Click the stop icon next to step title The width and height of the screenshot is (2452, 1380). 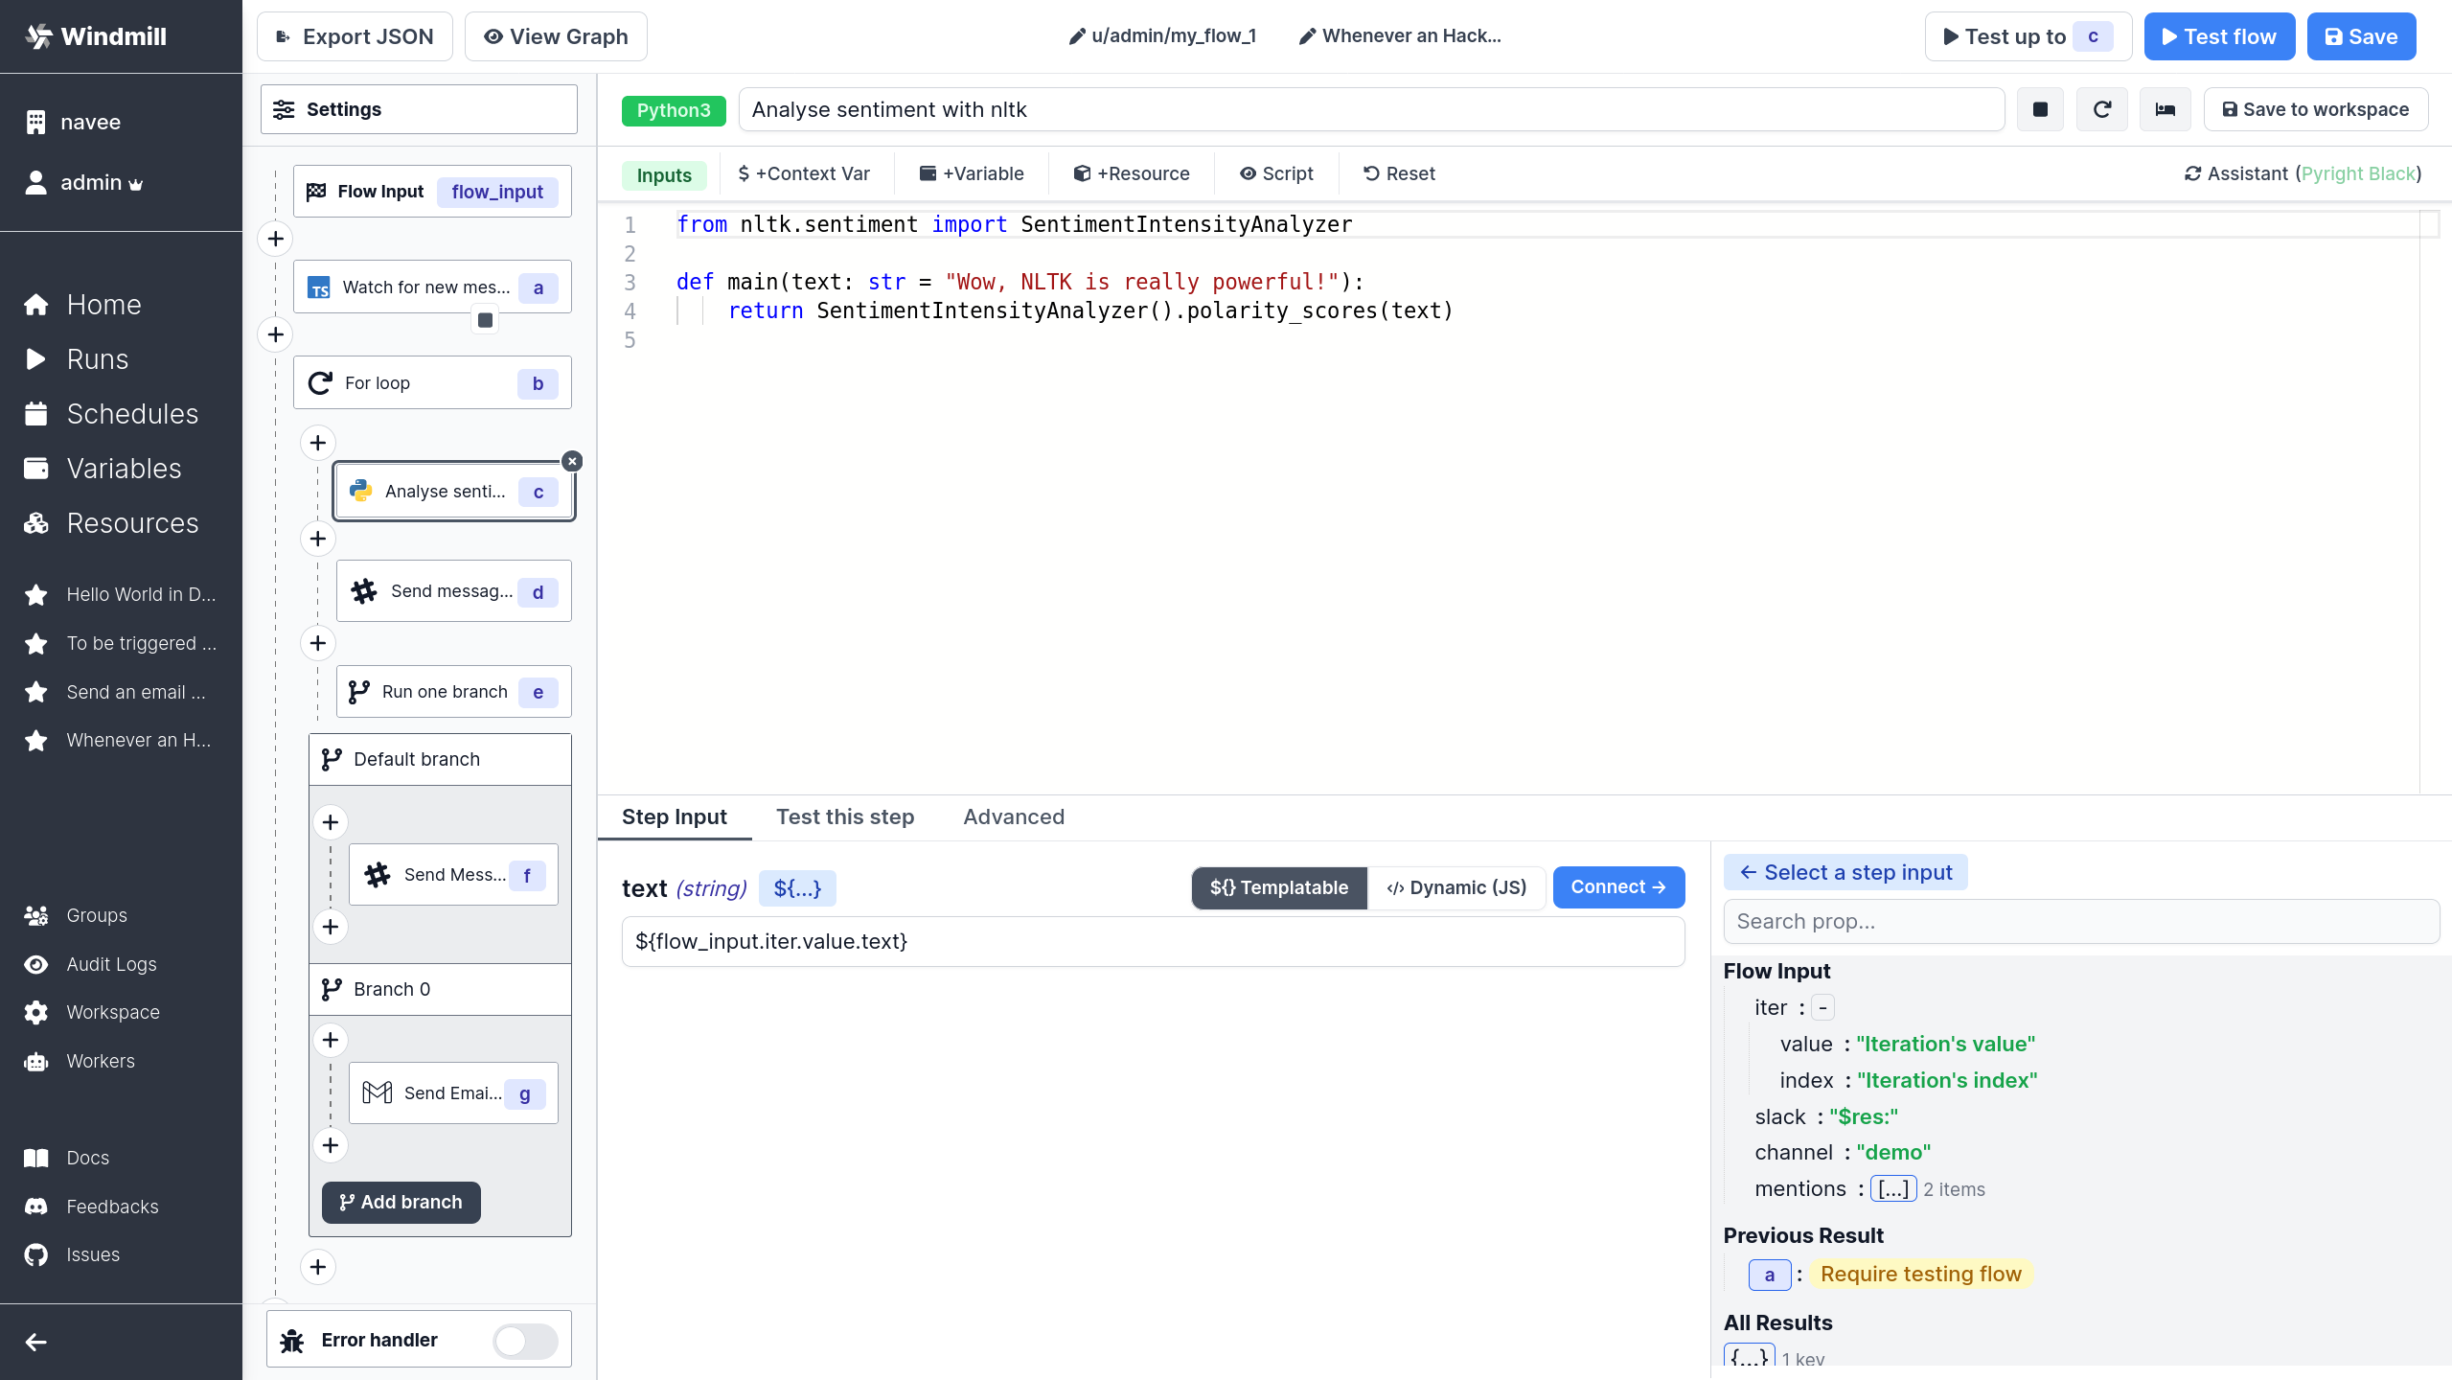pyautogui.click(x=2040, y=109)
